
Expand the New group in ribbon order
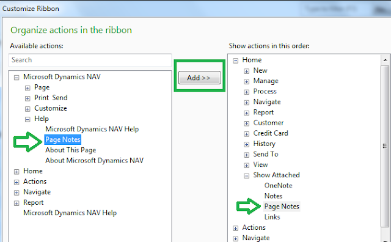click(x=246, y=71)
